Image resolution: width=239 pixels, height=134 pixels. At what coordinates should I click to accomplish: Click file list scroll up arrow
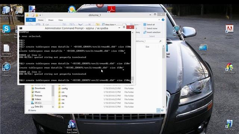click(x=164, y=46)
